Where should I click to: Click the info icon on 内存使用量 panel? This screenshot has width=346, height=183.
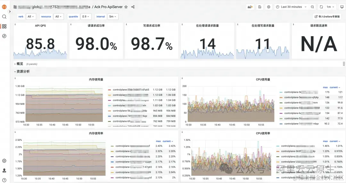click(x=15, y=78)
